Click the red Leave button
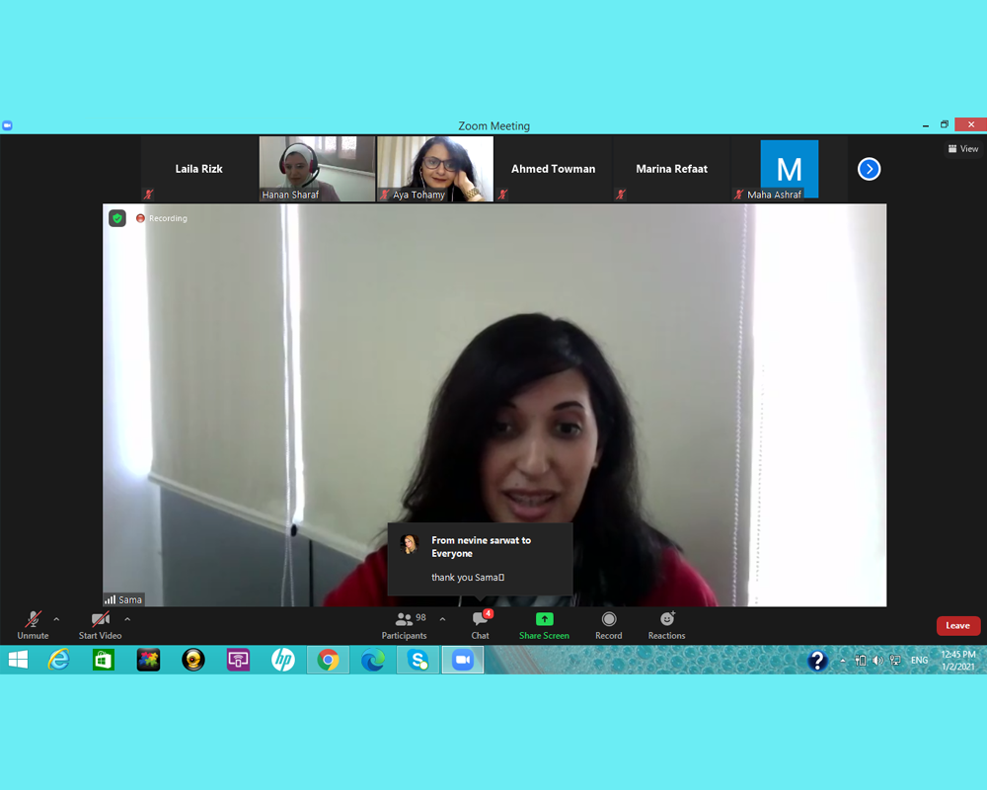This screenshot has height=790, width=987. click(x=957, y=625)
